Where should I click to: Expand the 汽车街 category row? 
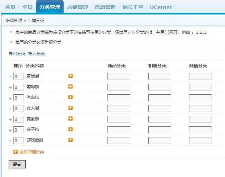pos(10,98)
